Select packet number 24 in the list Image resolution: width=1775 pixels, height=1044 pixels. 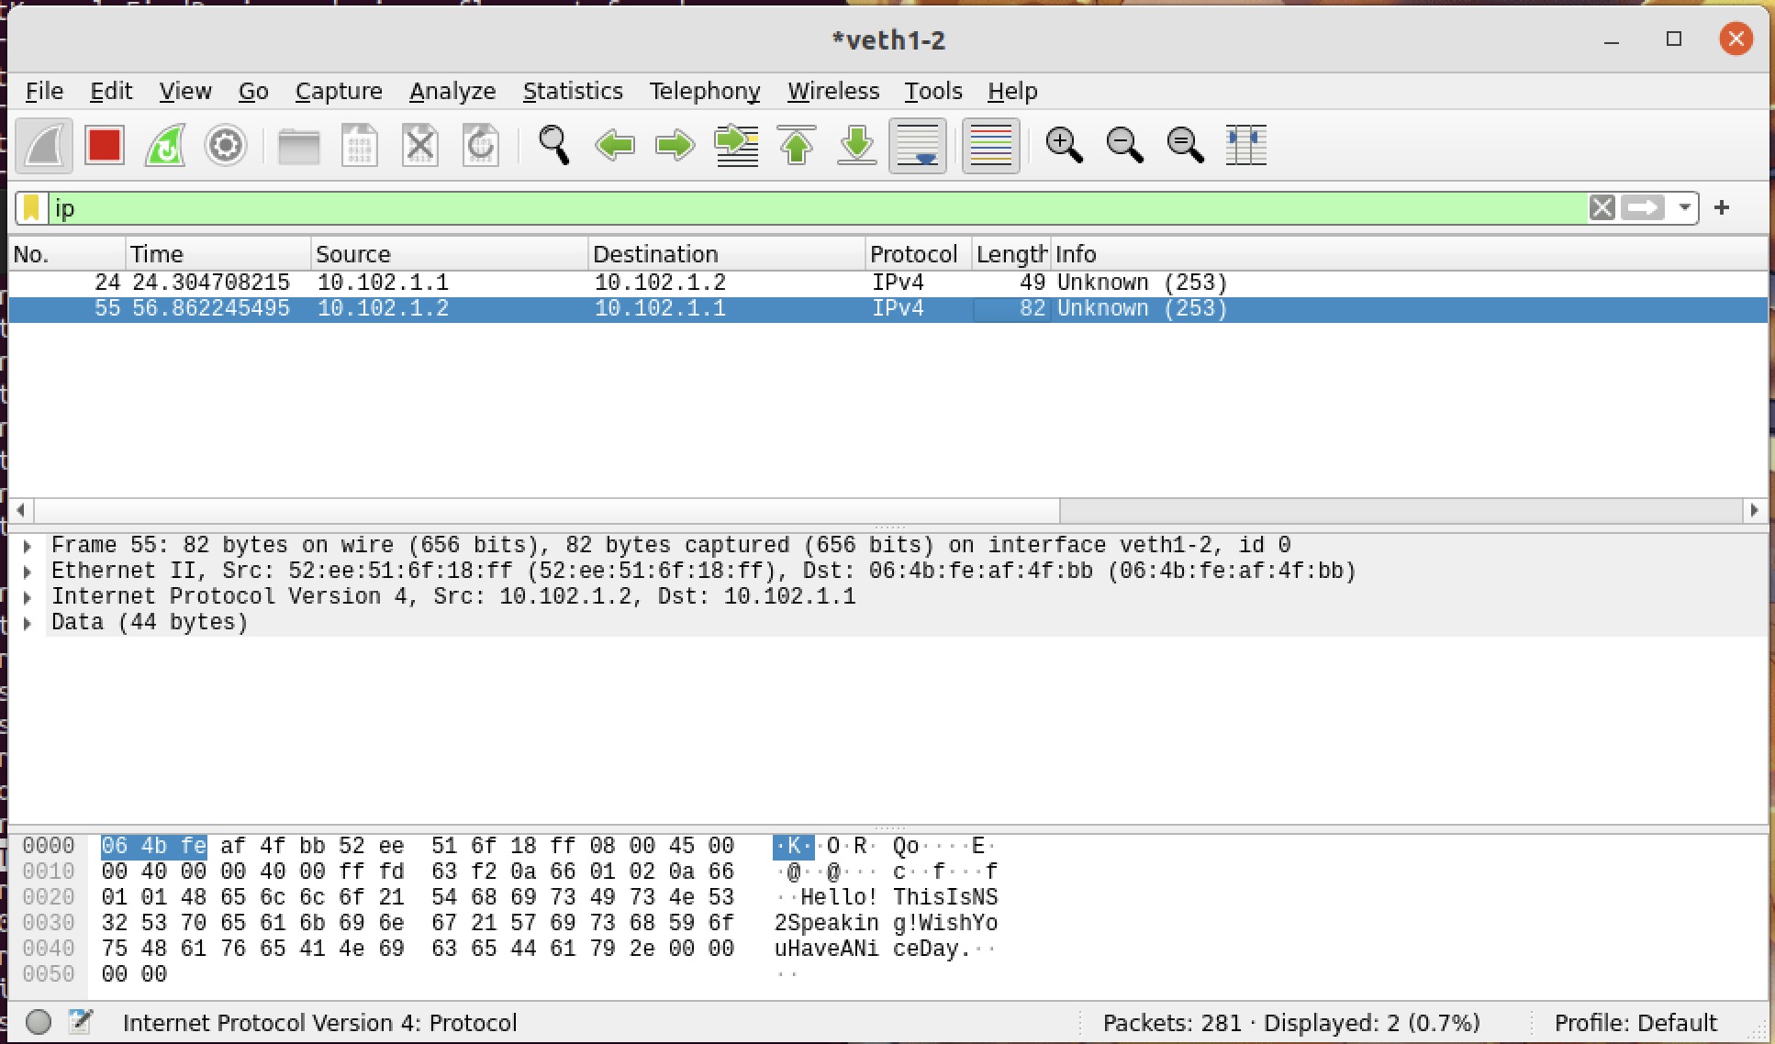point(888,283)
